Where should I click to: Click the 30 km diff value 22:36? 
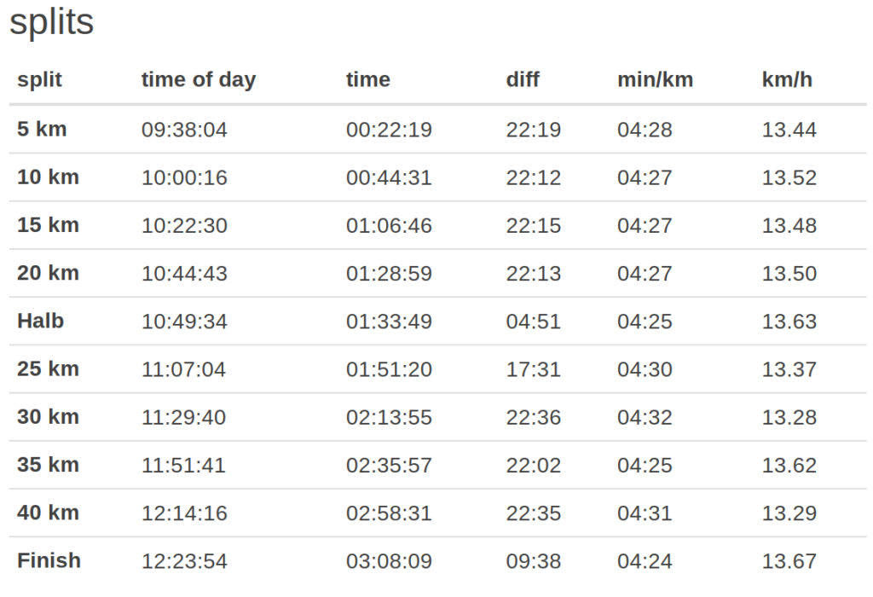529,418
